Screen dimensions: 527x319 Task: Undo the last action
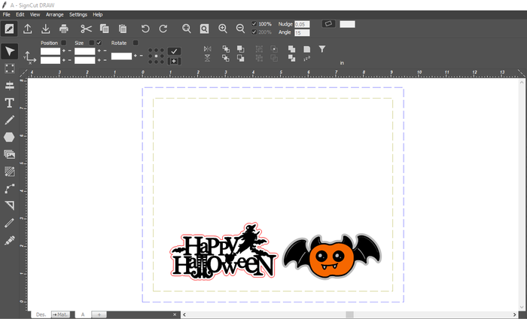145,29
